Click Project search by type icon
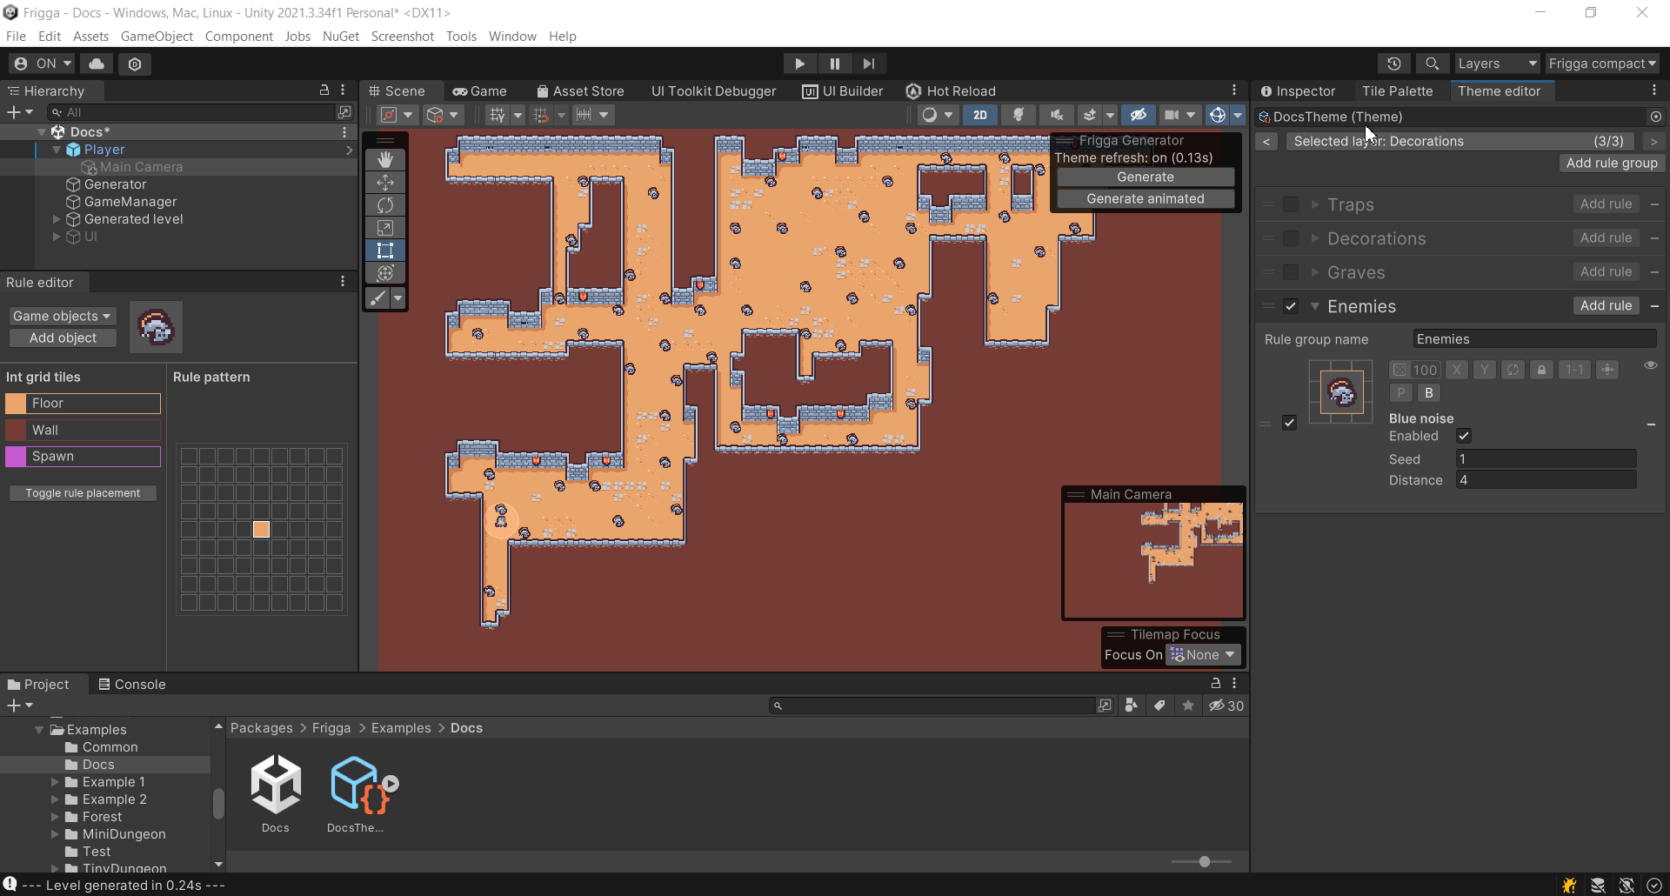 point(1131,705)
